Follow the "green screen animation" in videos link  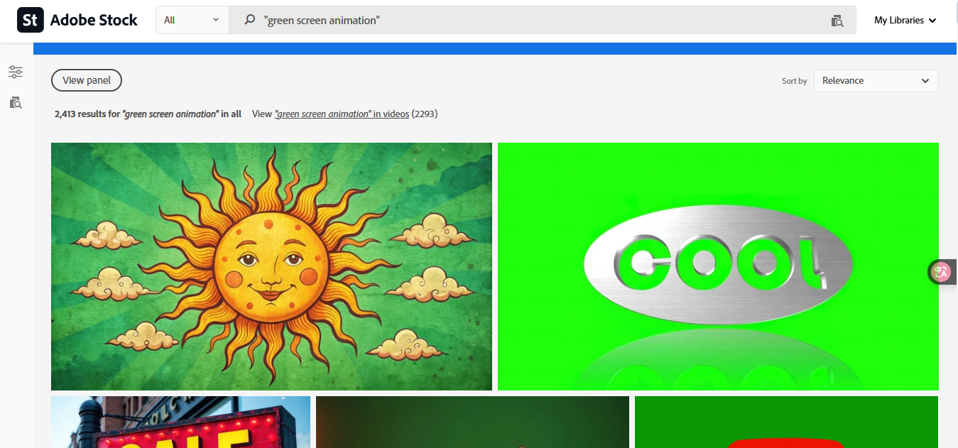(x=342, y=114)
